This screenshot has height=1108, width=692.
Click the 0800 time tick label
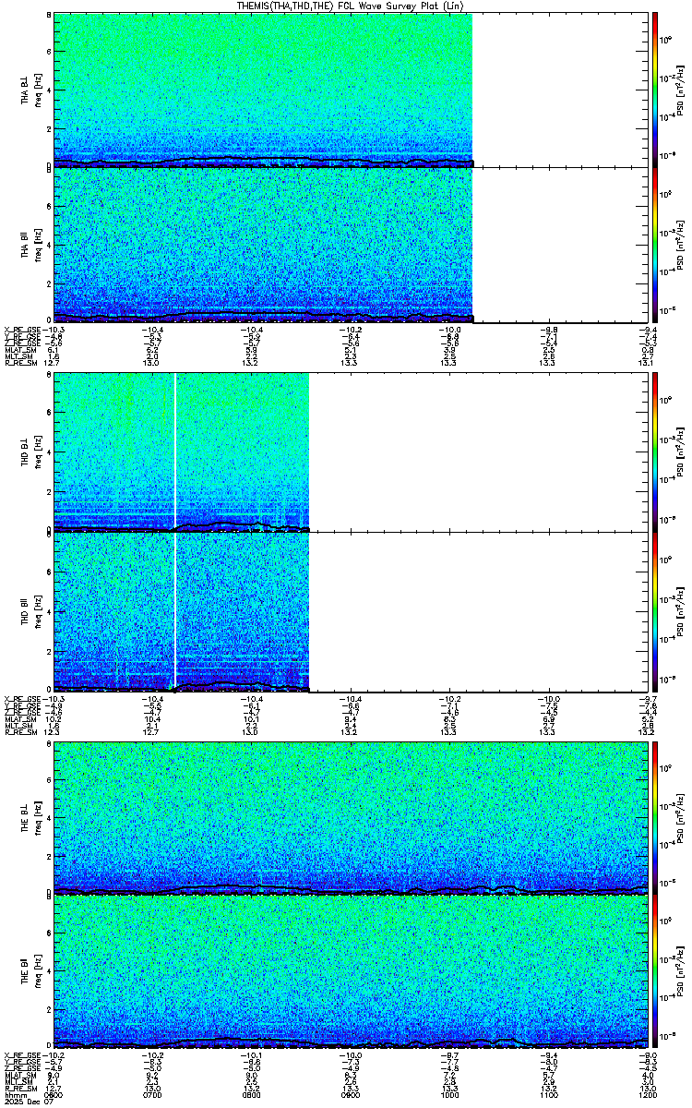pos(251,1094)
